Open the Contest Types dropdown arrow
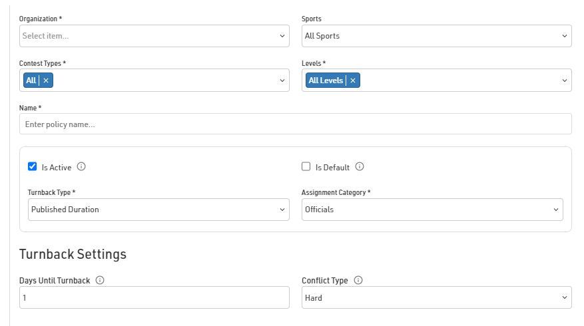584x326 pixels. click(282, 81)
